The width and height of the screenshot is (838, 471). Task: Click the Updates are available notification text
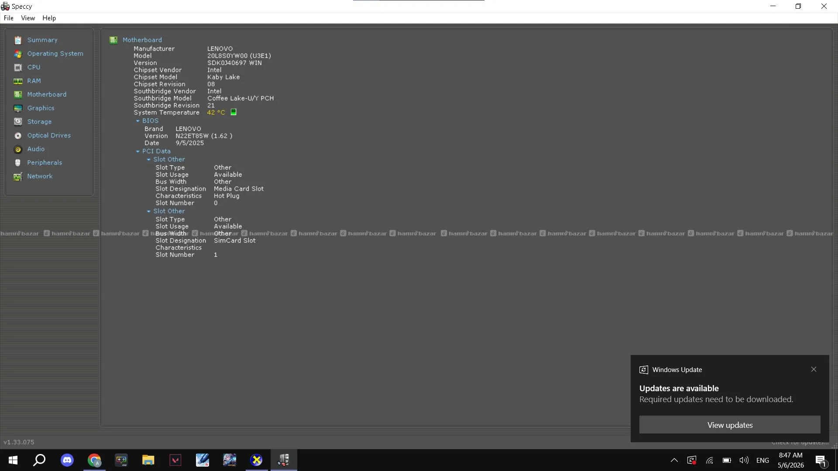[679, 389]
